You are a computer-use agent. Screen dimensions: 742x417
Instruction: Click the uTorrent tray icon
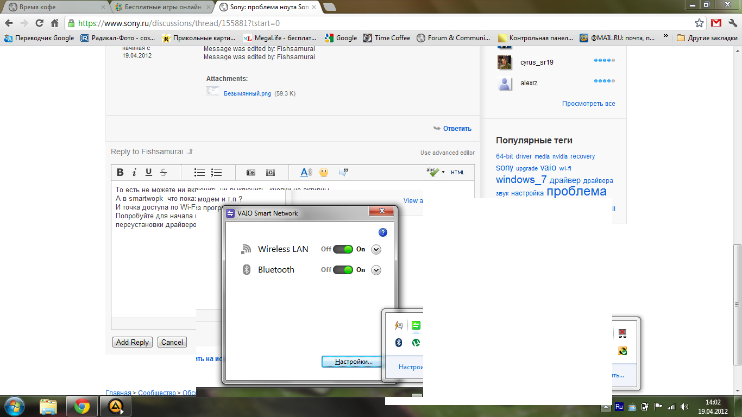[x=416, y=343]
